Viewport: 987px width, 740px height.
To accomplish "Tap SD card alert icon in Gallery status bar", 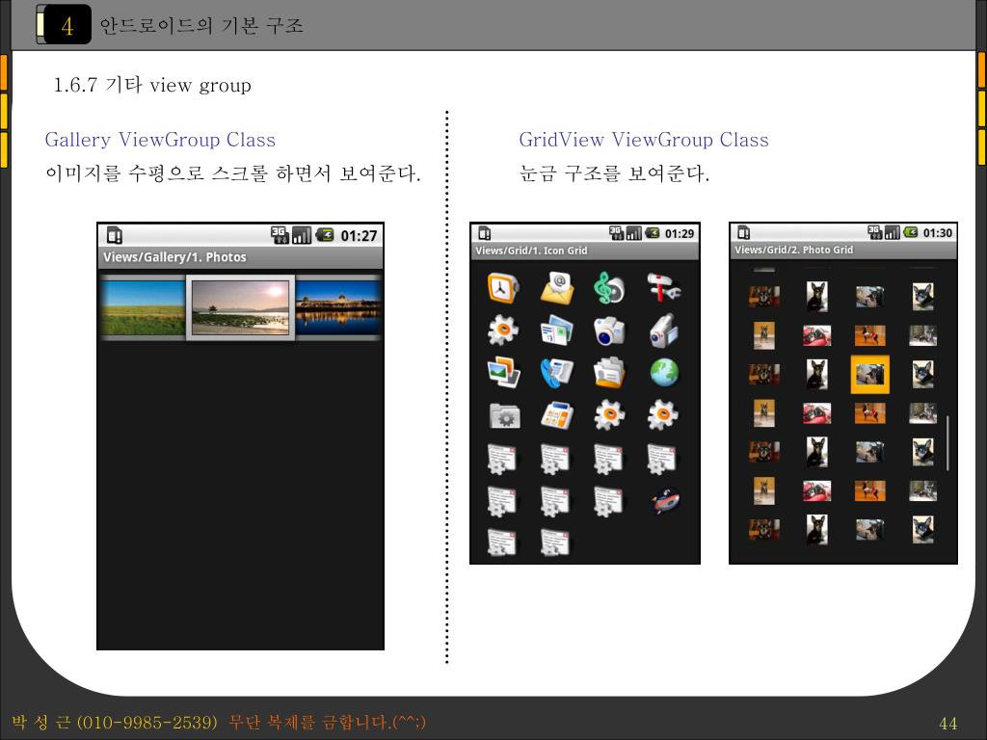I will tap(114, 235).
